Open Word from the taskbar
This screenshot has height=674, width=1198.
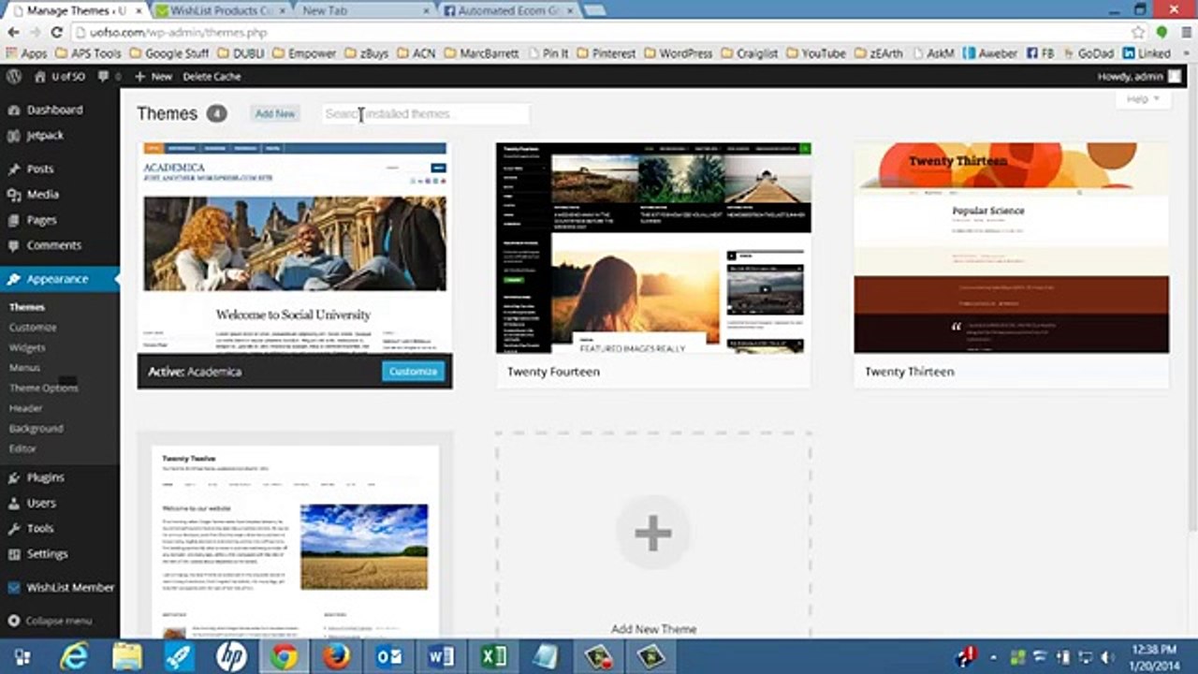click(x=441, y=656)
